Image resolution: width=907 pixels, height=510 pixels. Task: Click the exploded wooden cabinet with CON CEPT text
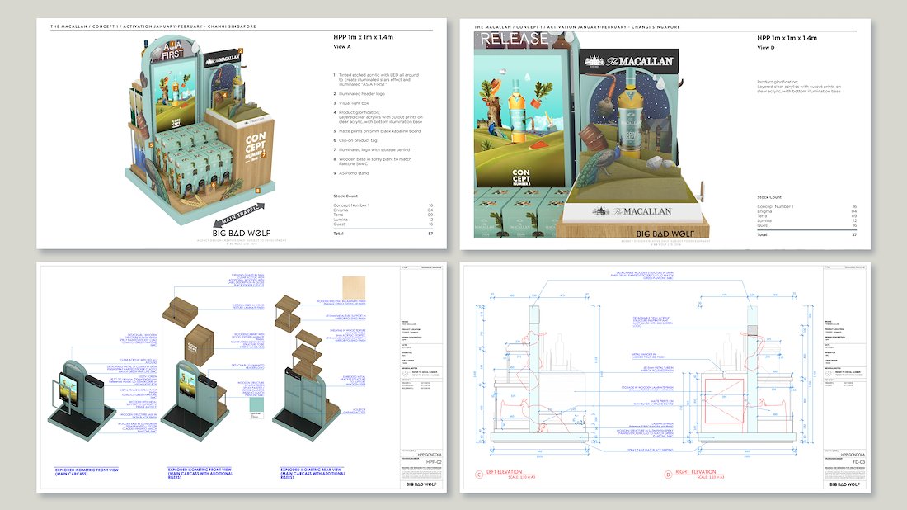pos(200,346)
